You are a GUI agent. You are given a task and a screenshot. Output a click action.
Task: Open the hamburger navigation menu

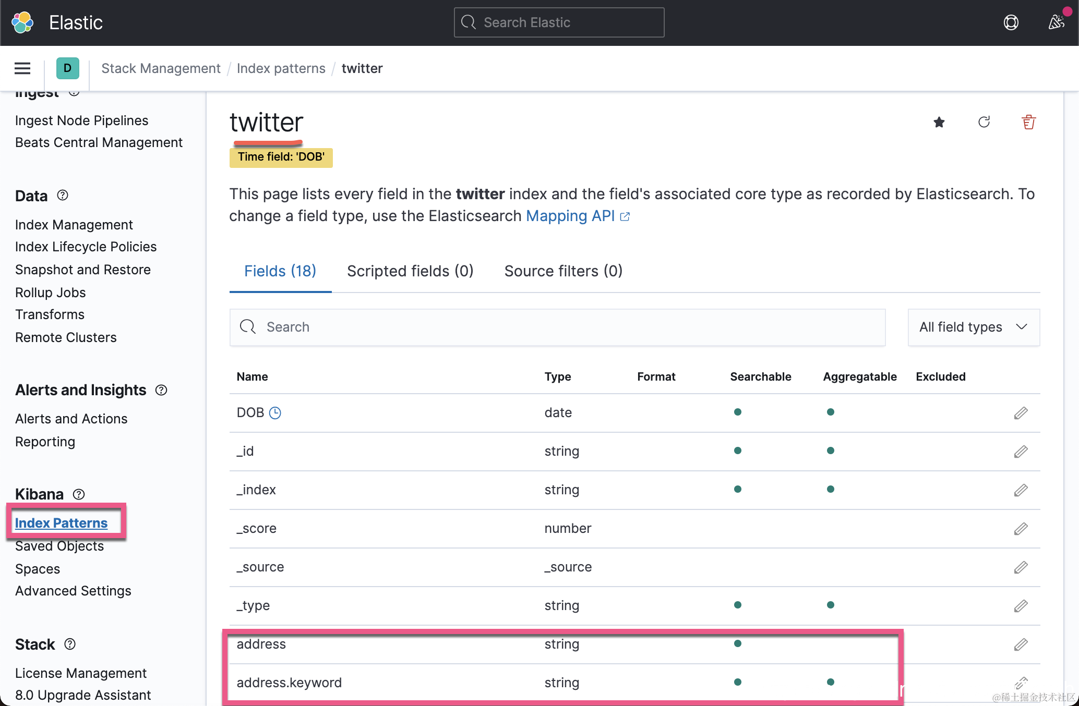[x=22, y=68]
